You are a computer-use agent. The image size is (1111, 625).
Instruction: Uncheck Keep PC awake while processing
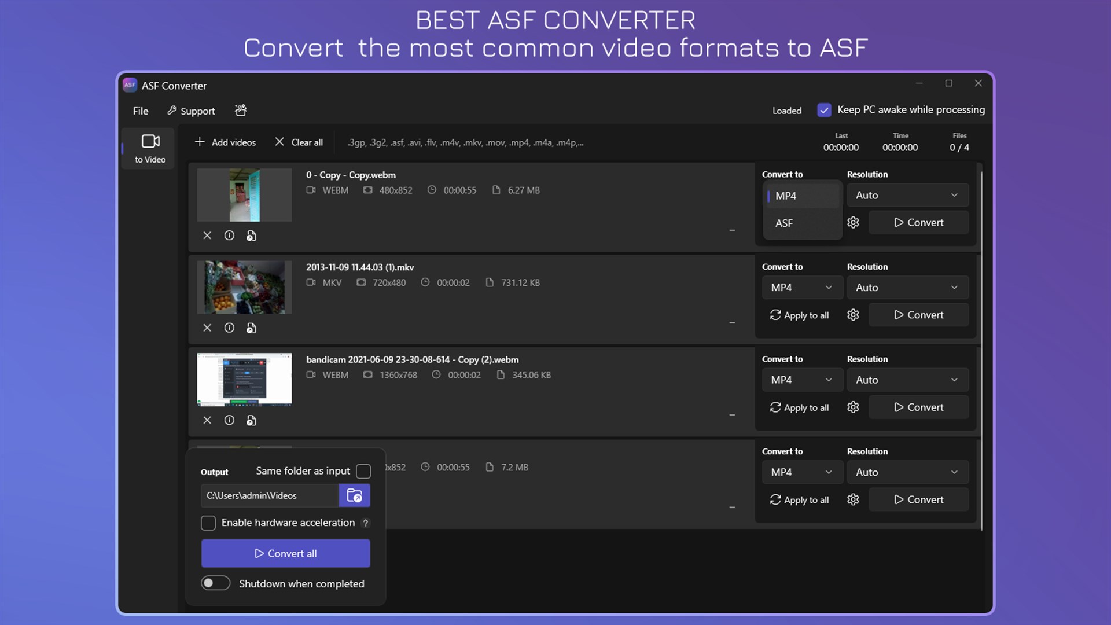pos(824,110)
